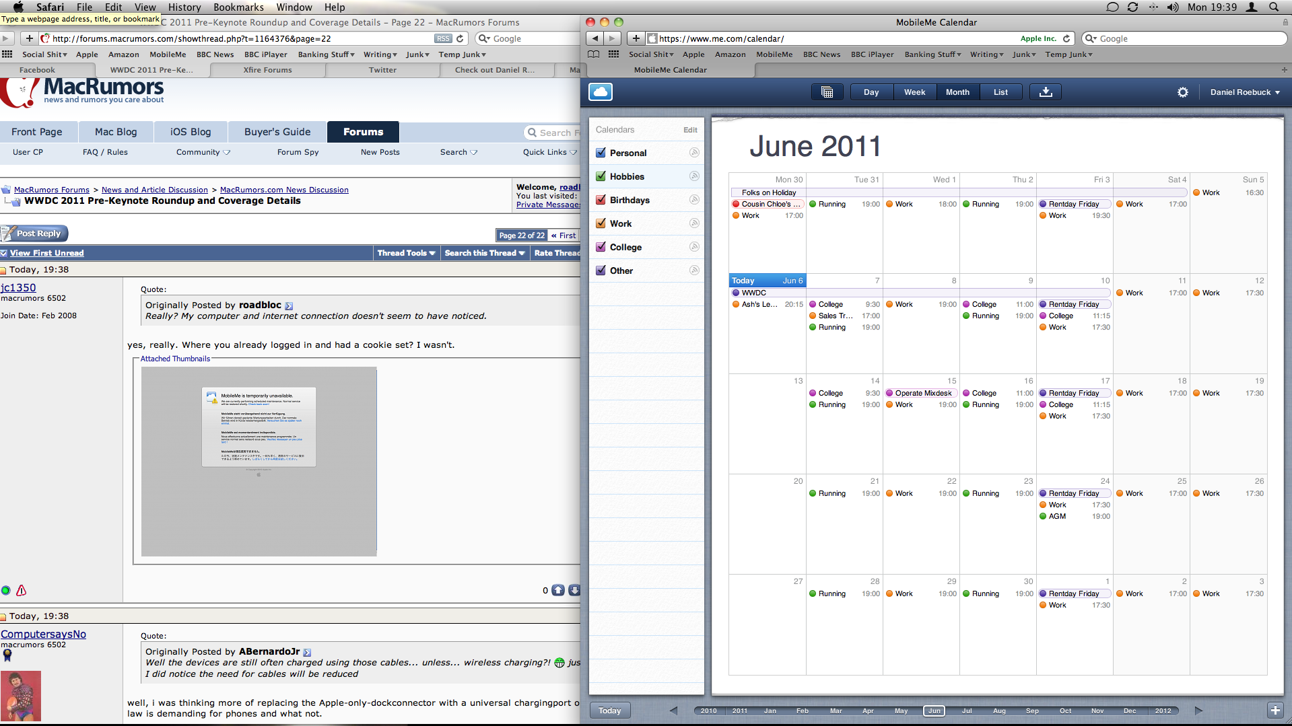
Task: View roadbloc's original post via arrow icon
Action: click(x=289, y=305)
